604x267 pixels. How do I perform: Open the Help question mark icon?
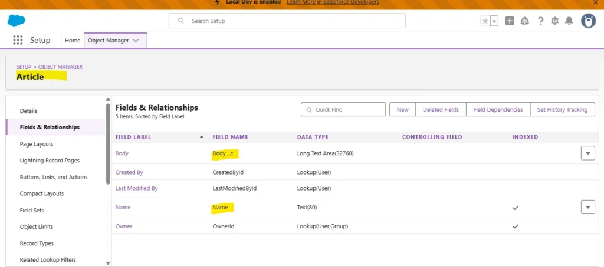540,21
